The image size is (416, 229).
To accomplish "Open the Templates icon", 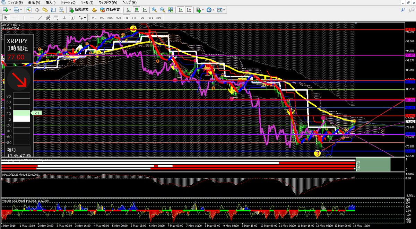I will click(x=220, y=10).
